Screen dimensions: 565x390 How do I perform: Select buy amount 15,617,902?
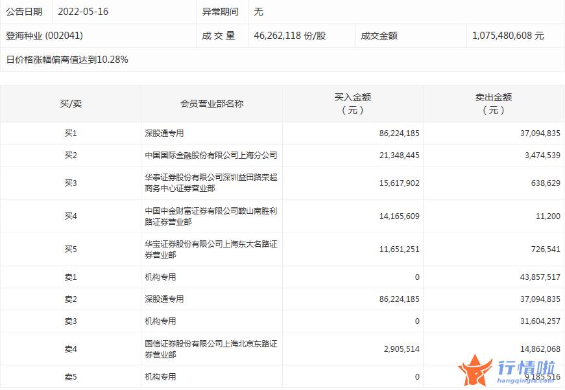(x=399, y=183)
